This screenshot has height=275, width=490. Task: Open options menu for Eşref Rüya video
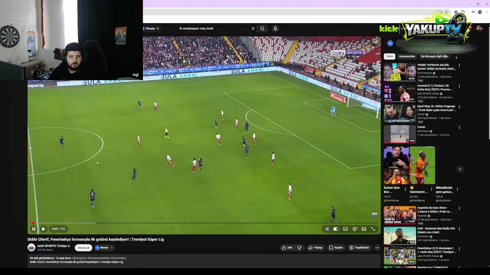click(459, 107)
